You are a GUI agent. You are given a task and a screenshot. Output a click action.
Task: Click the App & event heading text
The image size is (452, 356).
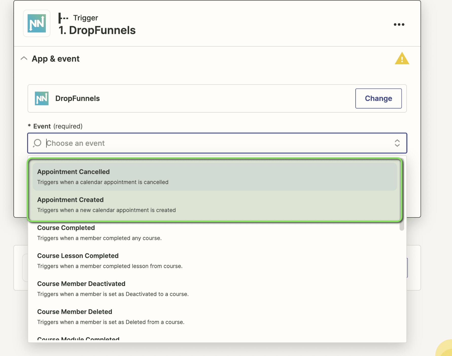click(56, 59)
